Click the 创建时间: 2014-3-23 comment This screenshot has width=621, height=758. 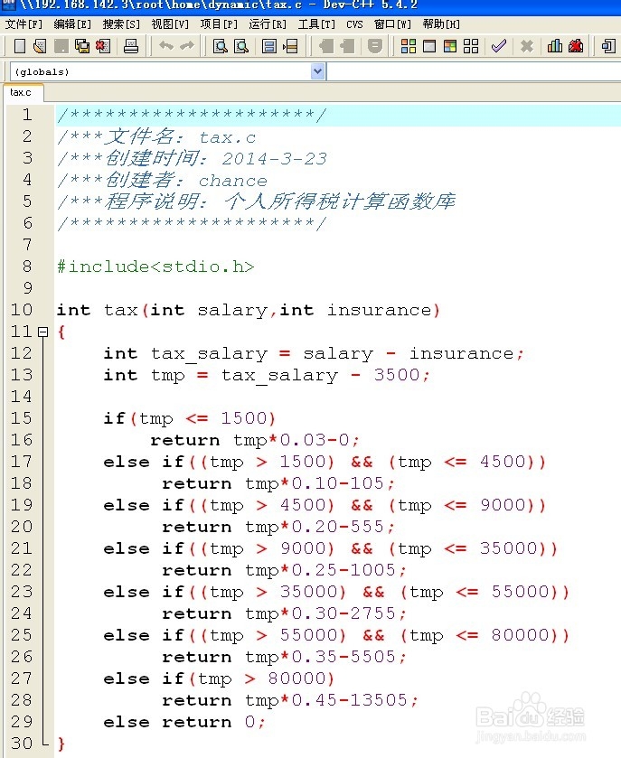tap(193, 158)
